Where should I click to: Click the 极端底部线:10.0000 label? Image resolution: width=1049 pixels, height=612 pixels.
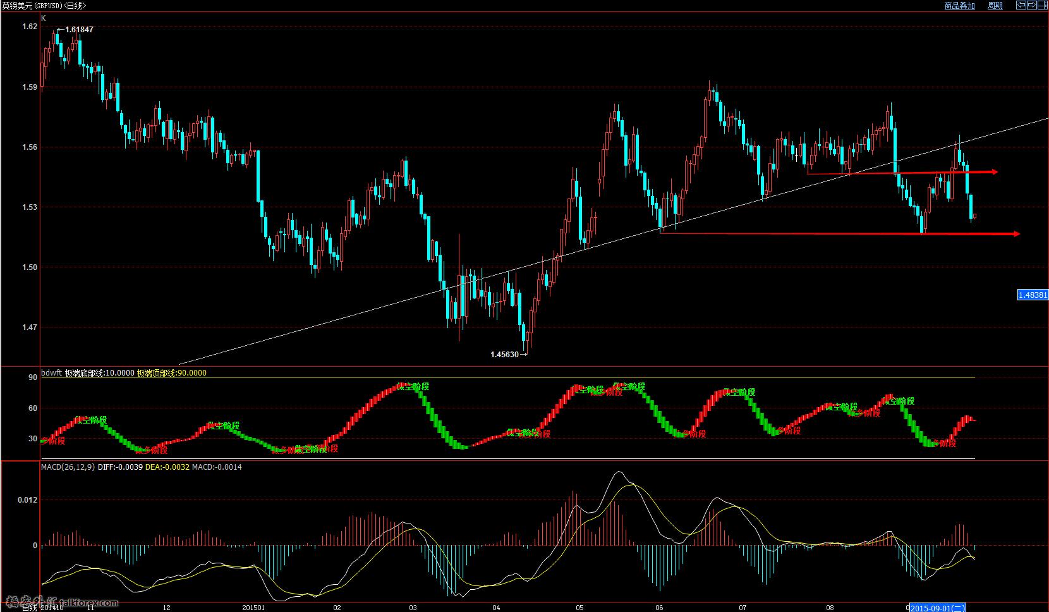click(100, 373)
